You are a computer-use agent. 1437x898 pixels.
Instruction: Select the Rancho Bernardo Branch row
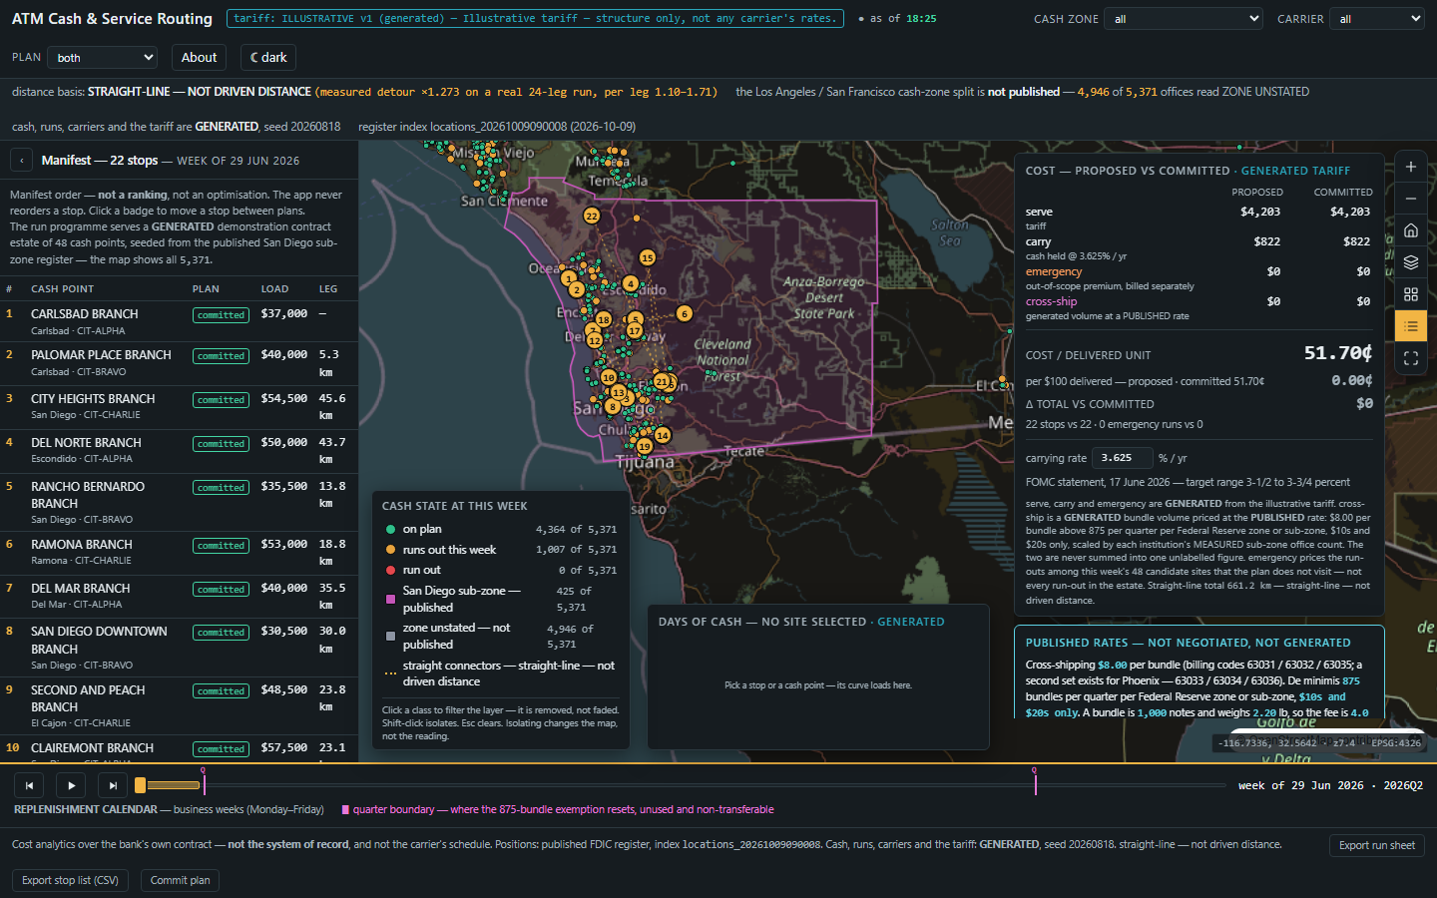coord(180,502)
